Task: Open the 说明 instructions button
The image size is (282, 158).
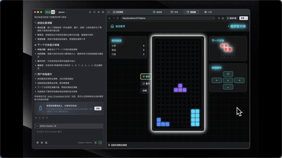Action: 145,90
